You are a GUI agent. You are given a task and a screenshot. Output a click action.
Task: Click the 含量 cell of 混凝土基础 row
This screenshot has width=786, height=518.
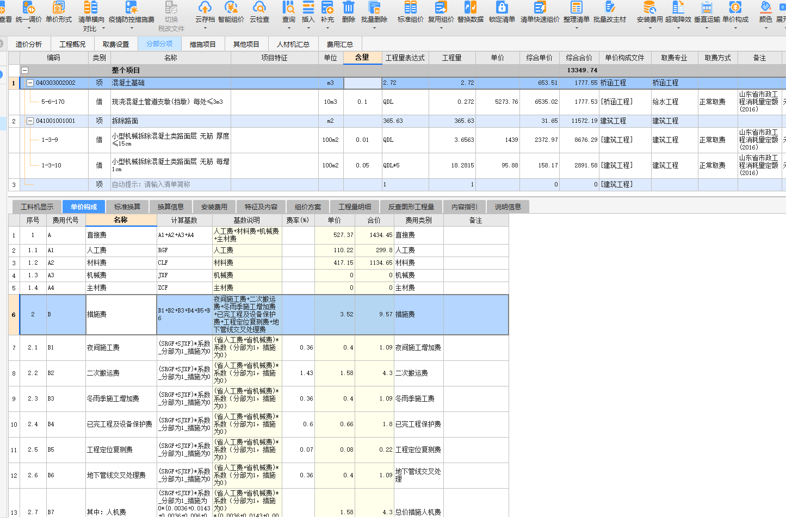[x=363, y=83]
